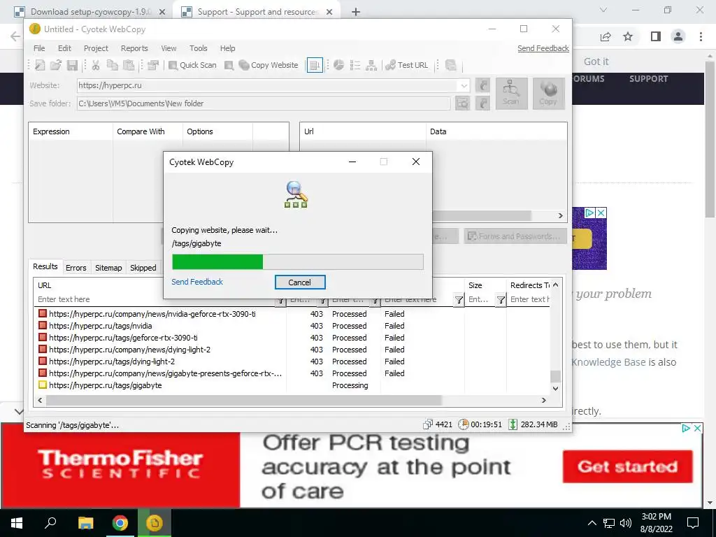Open the project properties toolbar icon
Image resolution: width=716 pixels, height=537 pixels.
[153, 65]
